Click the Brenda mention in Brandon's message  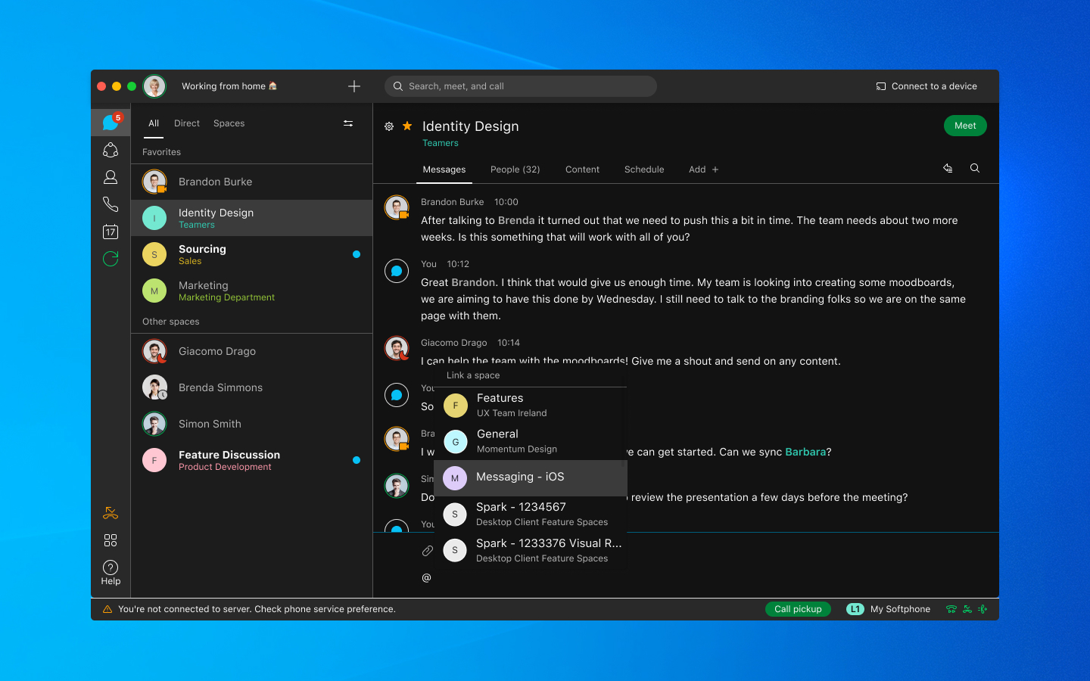click(x=516, y=220)
